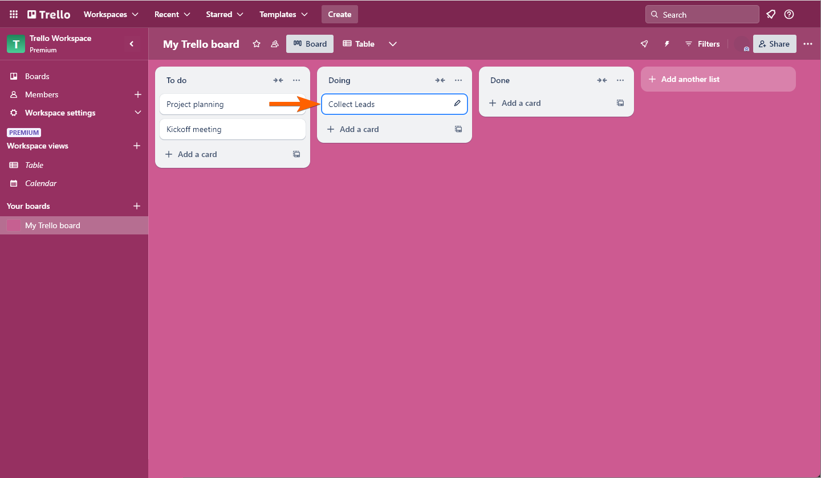821x478 pixels.
Task: Create a new board plus icon
Action: [137, 206]
